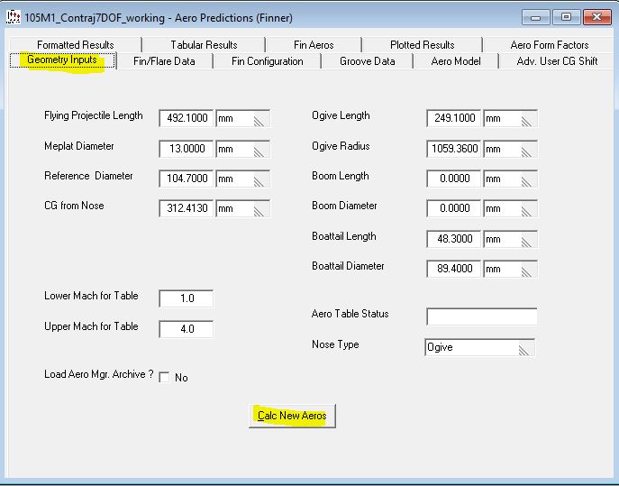Switch to the Fin/Flare Data tab
The image size is (619, 486).
[164, 61]
